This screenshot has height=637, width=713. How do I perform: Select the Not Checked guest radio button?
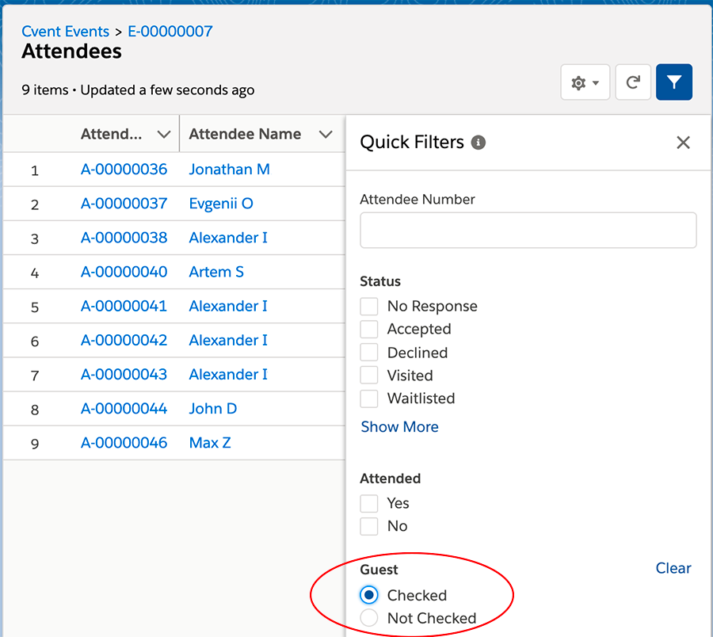click(369, 618)
